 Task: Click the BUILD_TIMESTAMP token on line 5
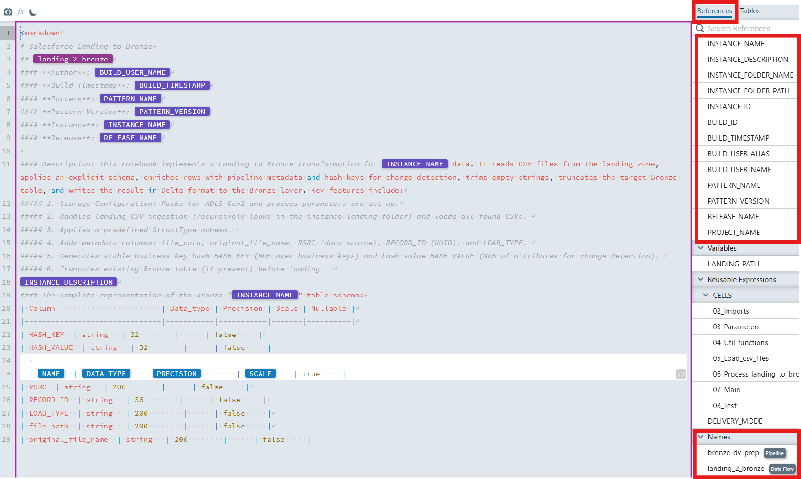(172, 85)
